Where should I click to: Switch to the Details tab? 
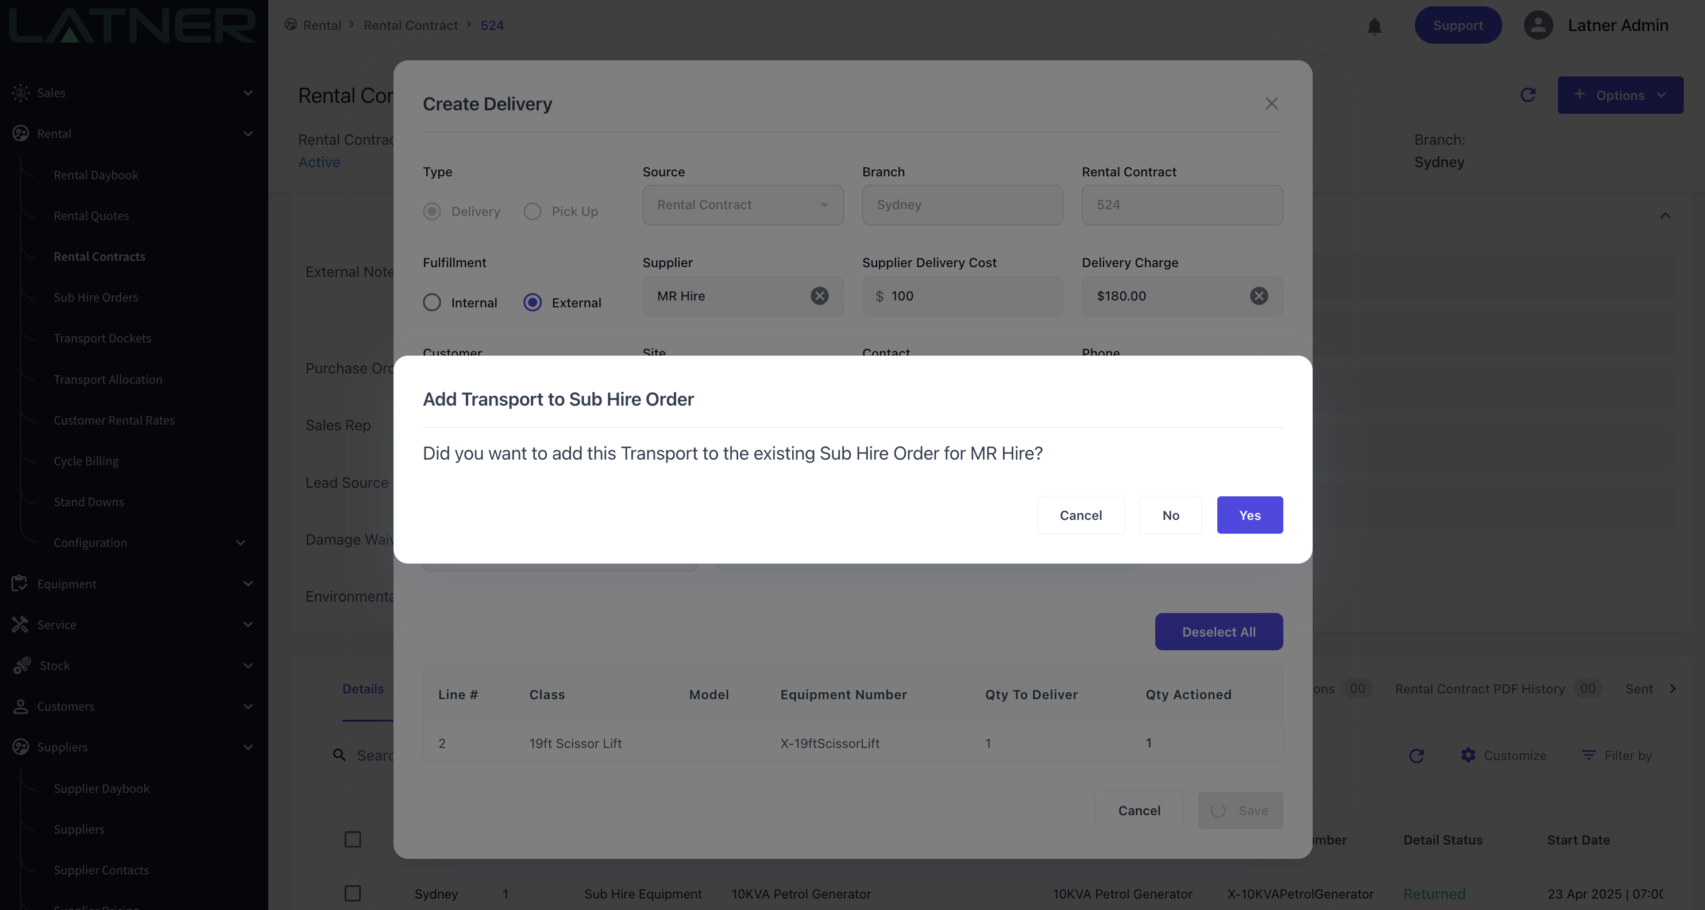point(362,689)
